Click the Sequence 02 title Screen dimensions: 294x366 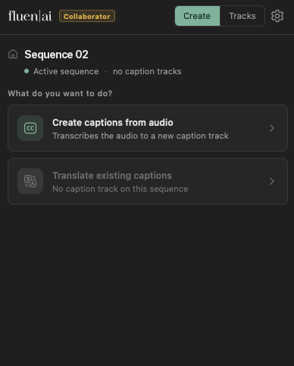[x=56, y=55]
